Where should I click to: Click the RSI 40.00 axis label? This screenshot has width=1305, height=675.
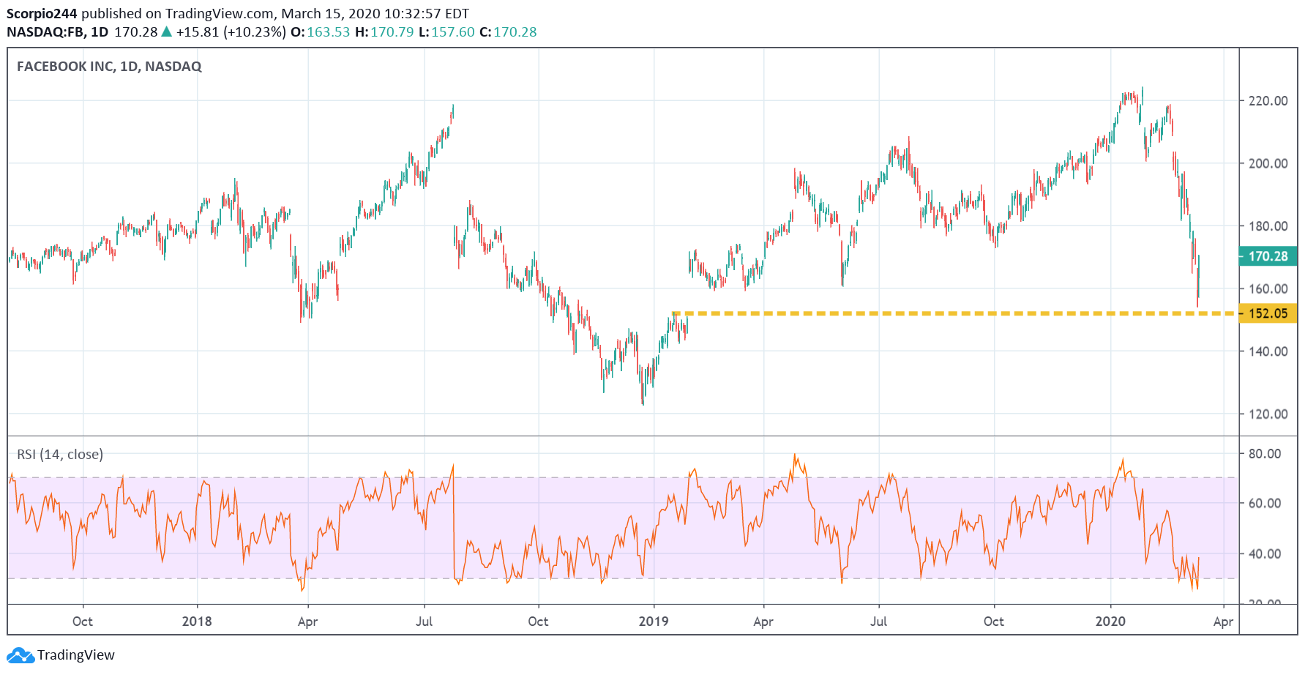click(1265, 554)
